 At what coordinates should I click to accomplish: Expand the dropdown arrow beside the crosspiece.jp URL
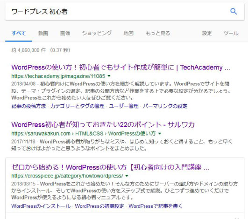(127, 176)
